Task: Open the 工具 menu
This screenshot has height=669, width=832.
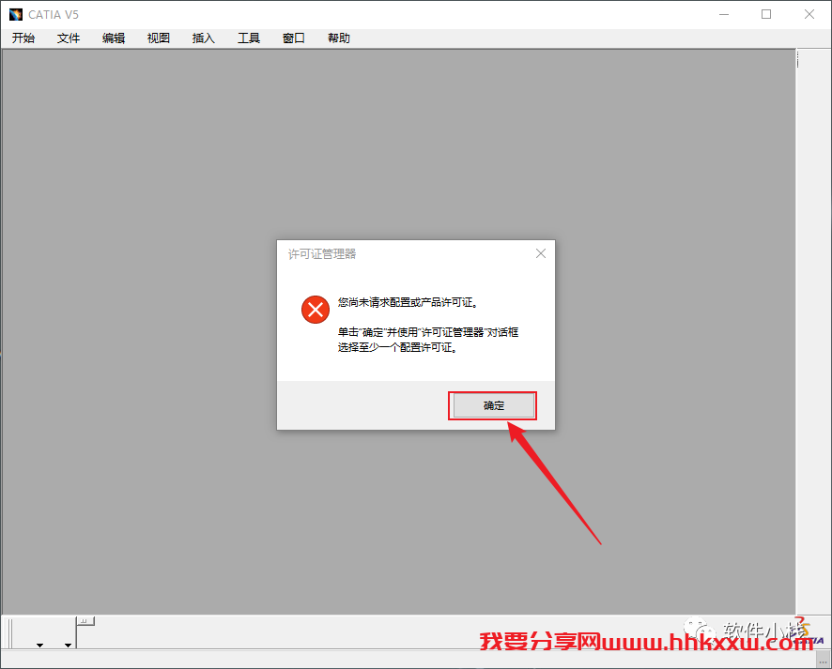Action: click(x=249, y=38)
